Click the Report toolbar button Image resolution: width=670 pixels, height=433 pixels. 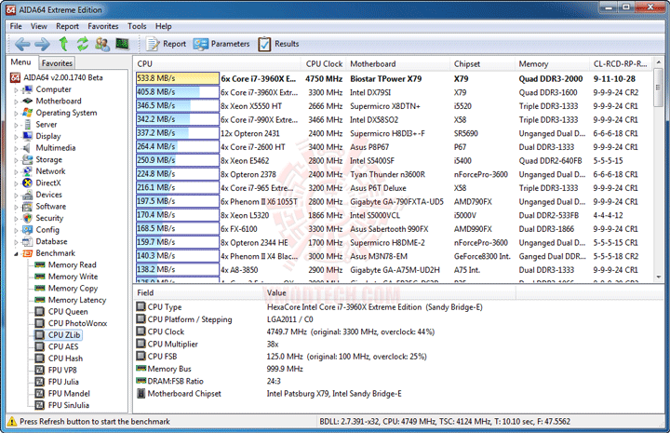click(166, 44)
